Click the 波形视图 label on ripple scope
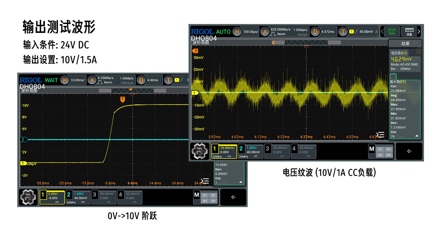 tap(201, 42)
